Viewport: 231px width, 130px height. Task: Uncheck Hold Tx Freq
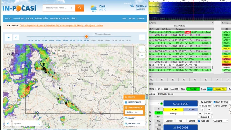pyautogui.click(x=215, y=102)
